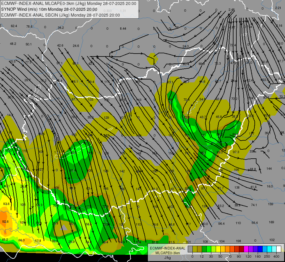The image size is (285, 262).
Task: Click the gray swatch in the MLCAPE legend
Action: click(x=190, y=249)
